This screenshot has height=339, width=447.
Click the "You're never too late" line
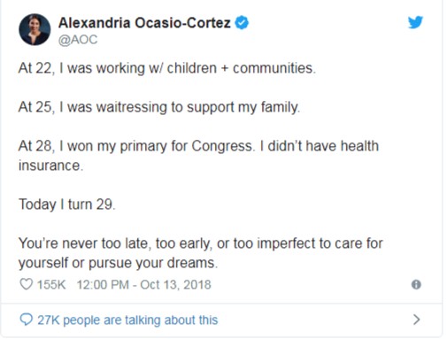[201, 243]
